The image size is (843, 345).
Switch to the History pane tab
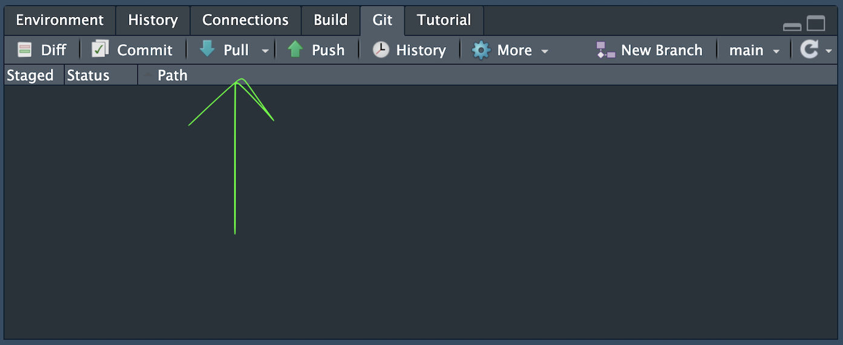(x=153, y=20)
